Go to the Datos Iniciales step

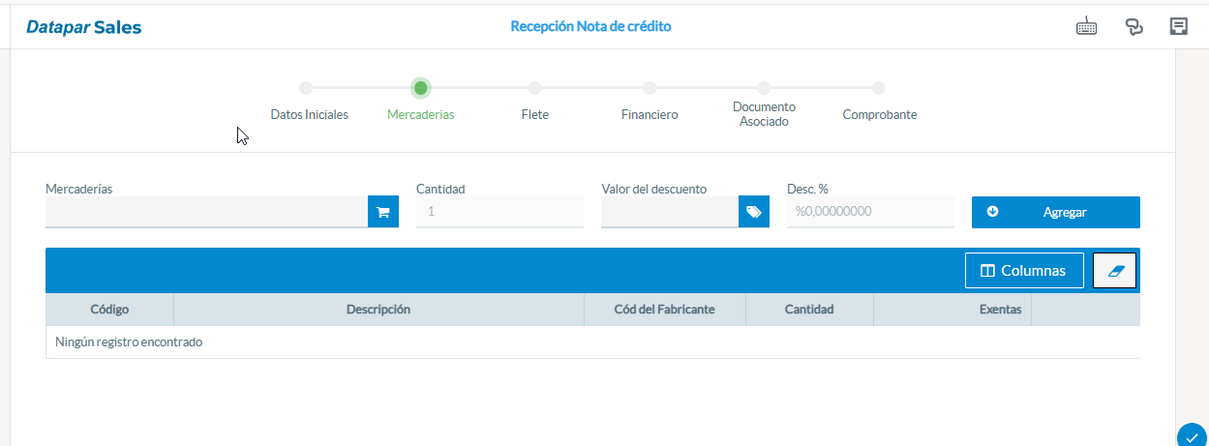point(309,114)
